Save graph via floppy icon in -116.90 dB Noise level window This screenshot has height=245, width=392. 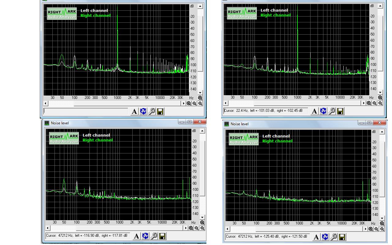162,236
